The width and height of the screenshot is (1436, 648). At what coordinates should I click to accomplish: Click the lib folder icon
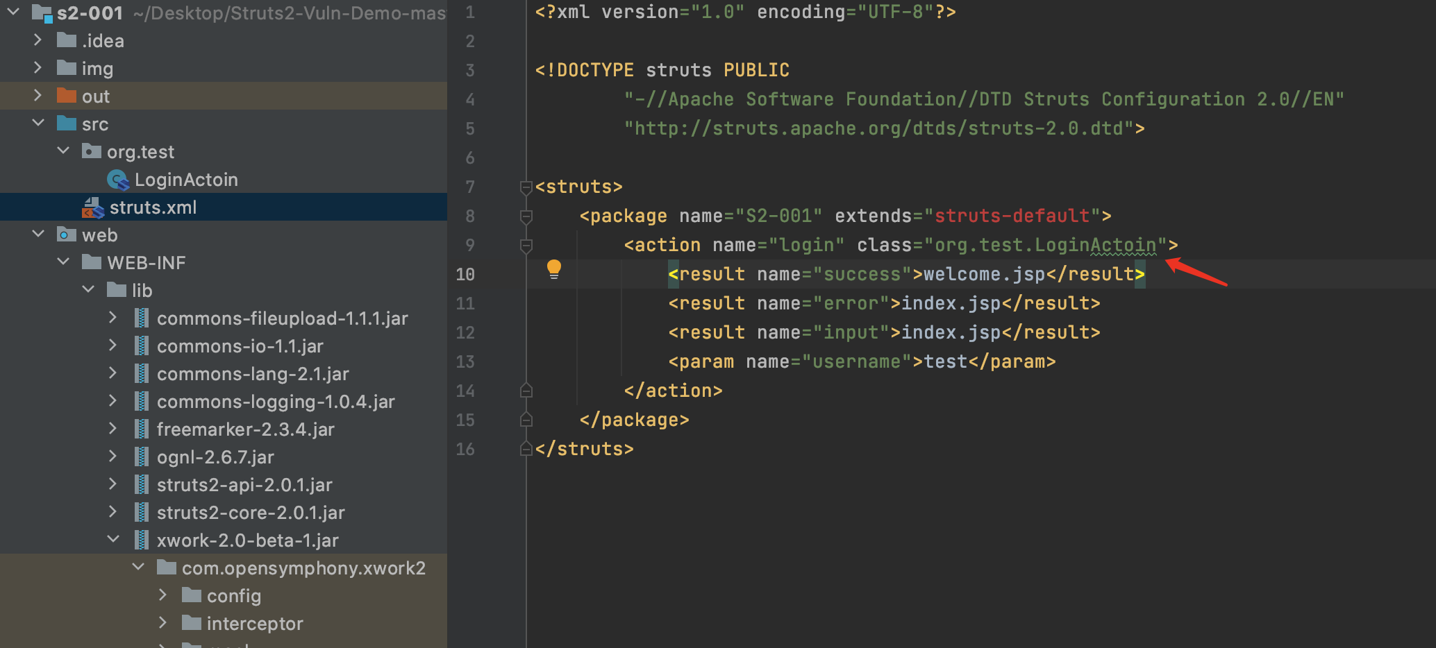(x=117, y=290)
